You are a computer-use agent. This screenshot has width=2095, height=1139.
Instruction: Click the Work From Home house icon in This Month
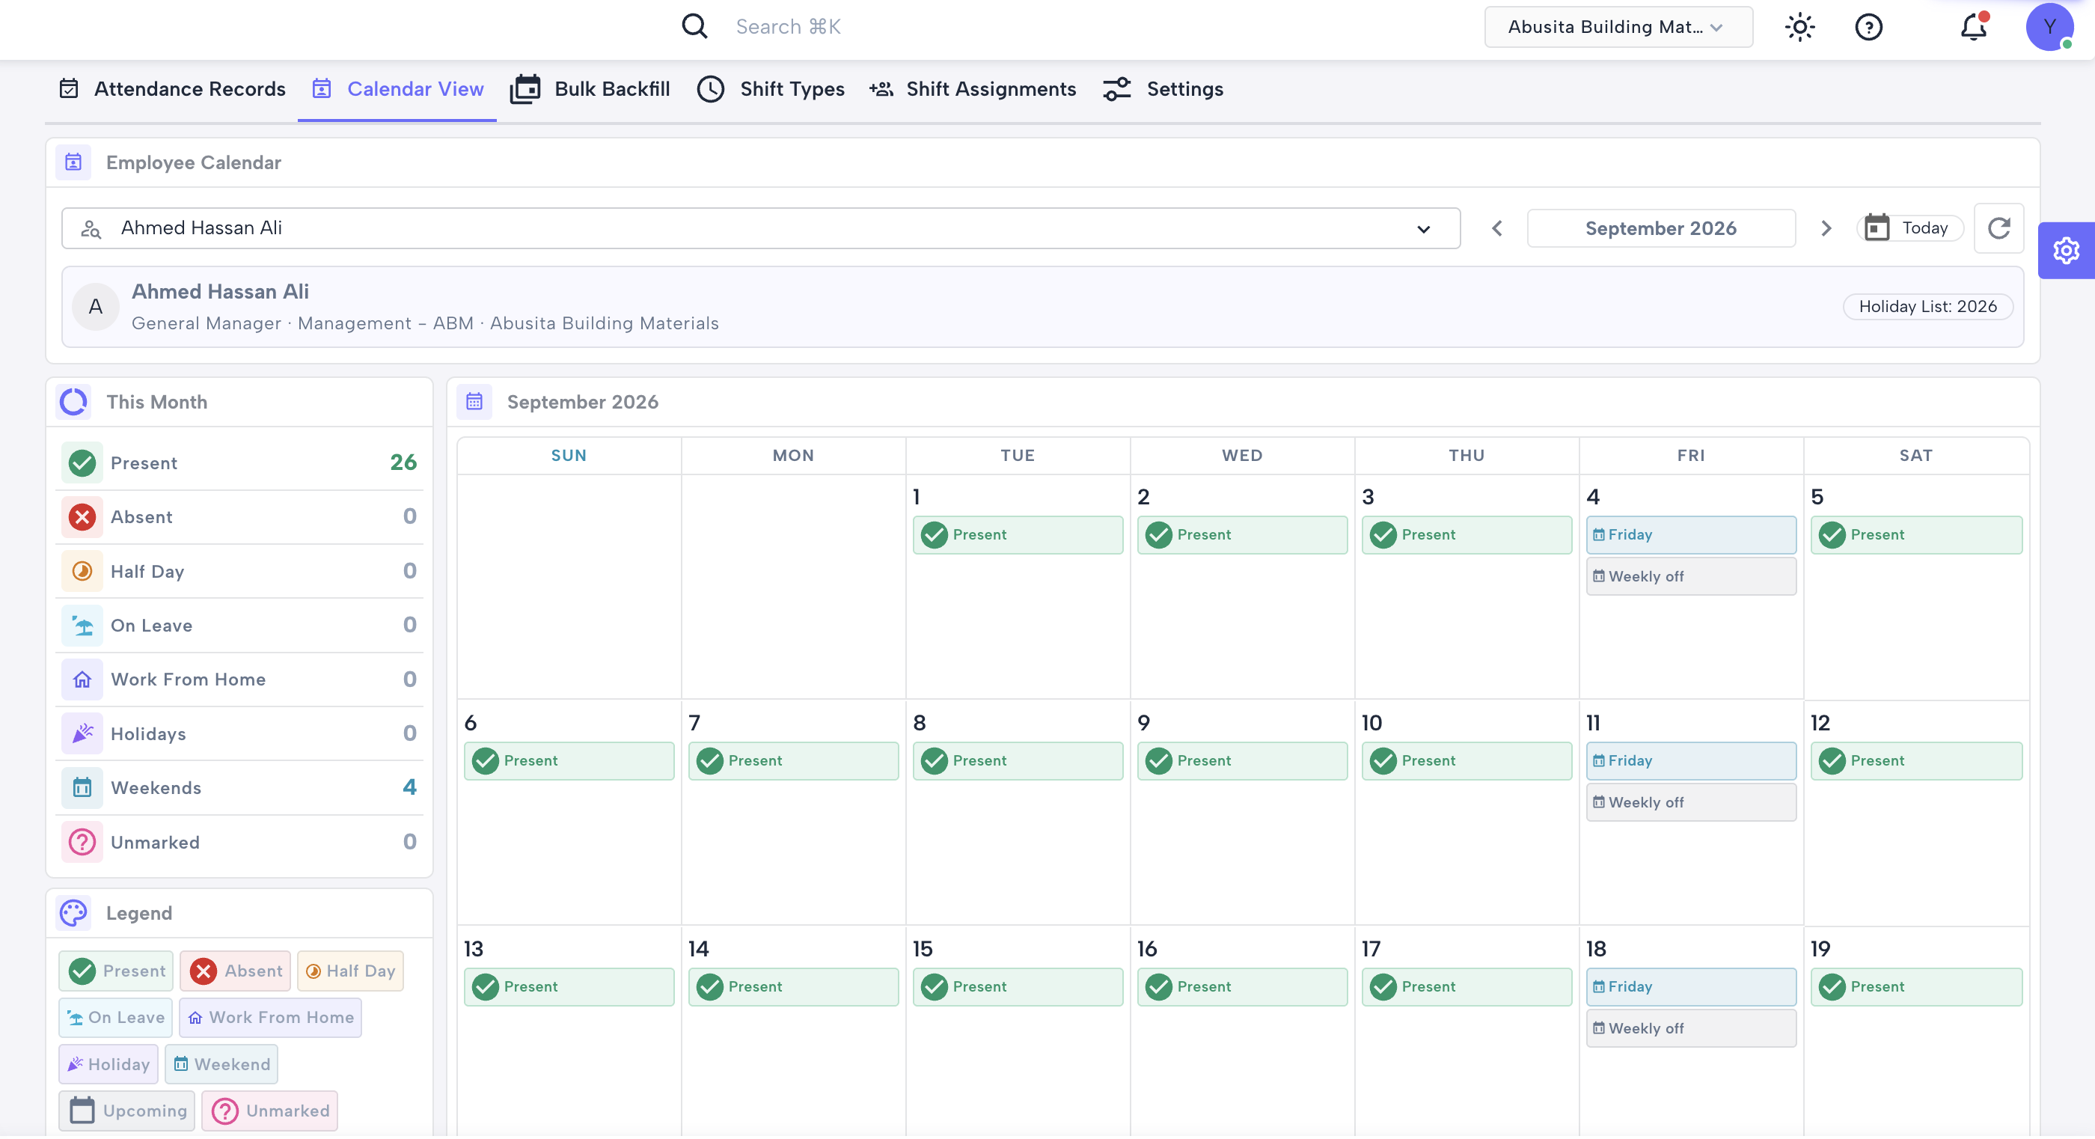pyautogui.click(x=82, y=680)
